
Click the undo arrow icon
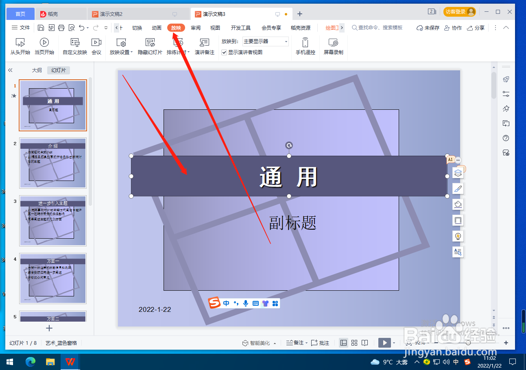tap(82, 28)
